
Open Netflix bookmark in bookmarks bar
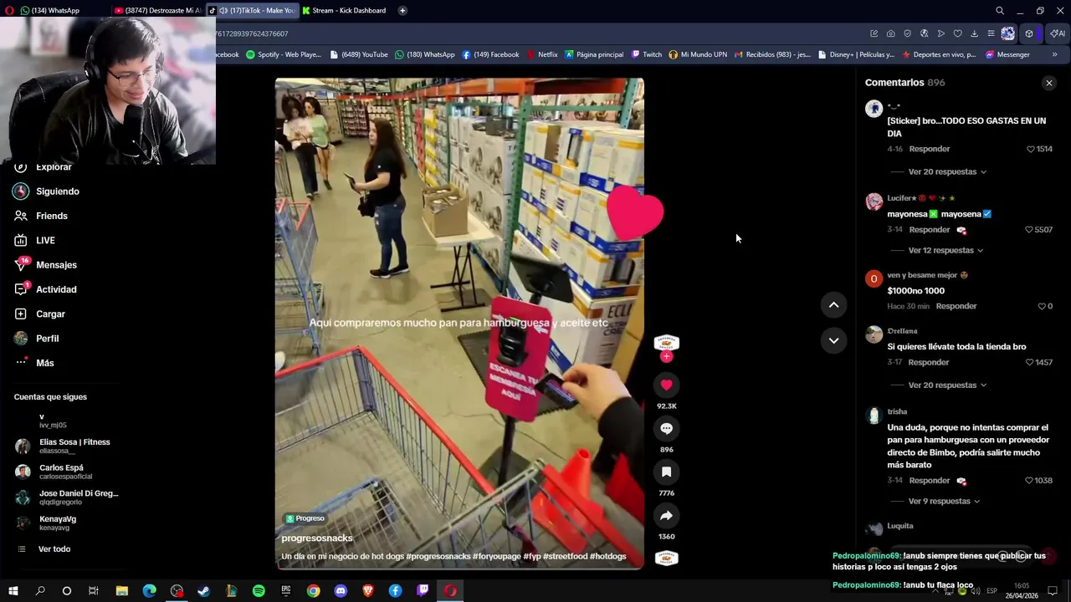pyautogui.click(x=542, y=54)
